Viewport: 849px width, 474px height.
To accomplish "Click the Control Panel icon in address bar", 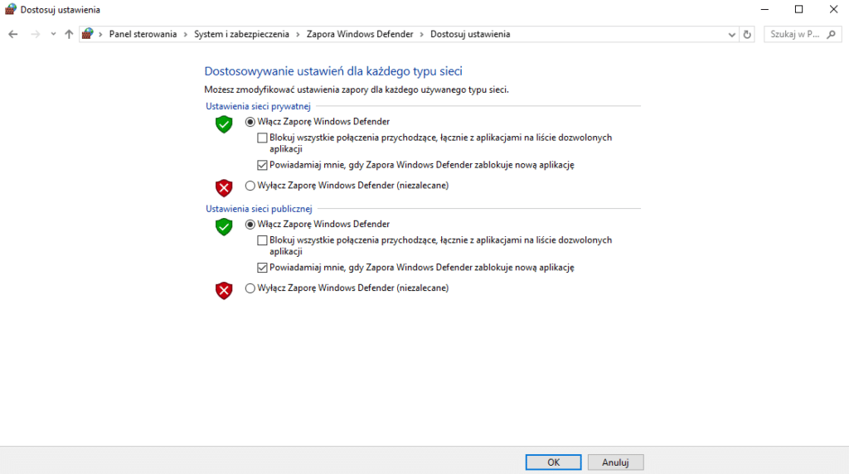I will [x=88, y=34].
